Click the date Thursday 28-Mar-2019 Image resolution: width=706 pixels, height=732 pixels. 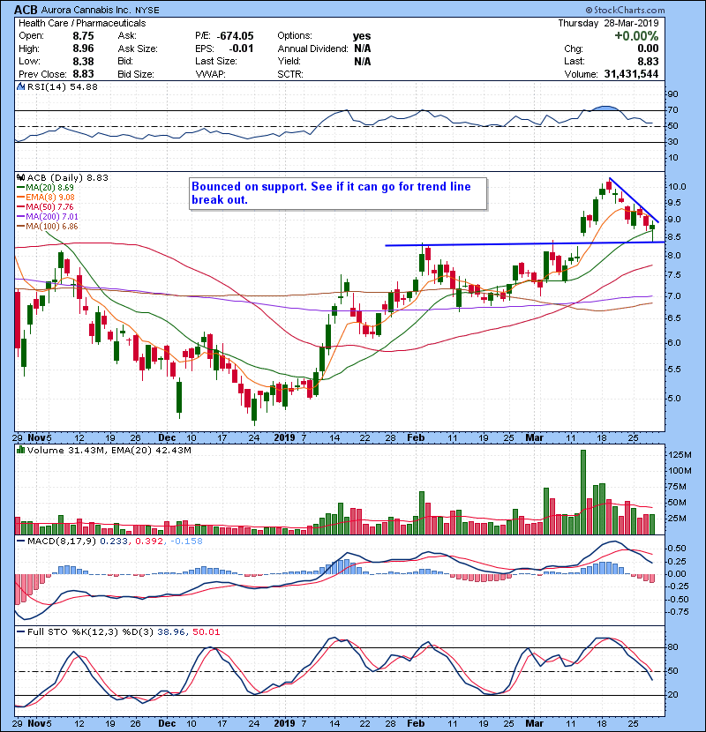tap(608, 23)
